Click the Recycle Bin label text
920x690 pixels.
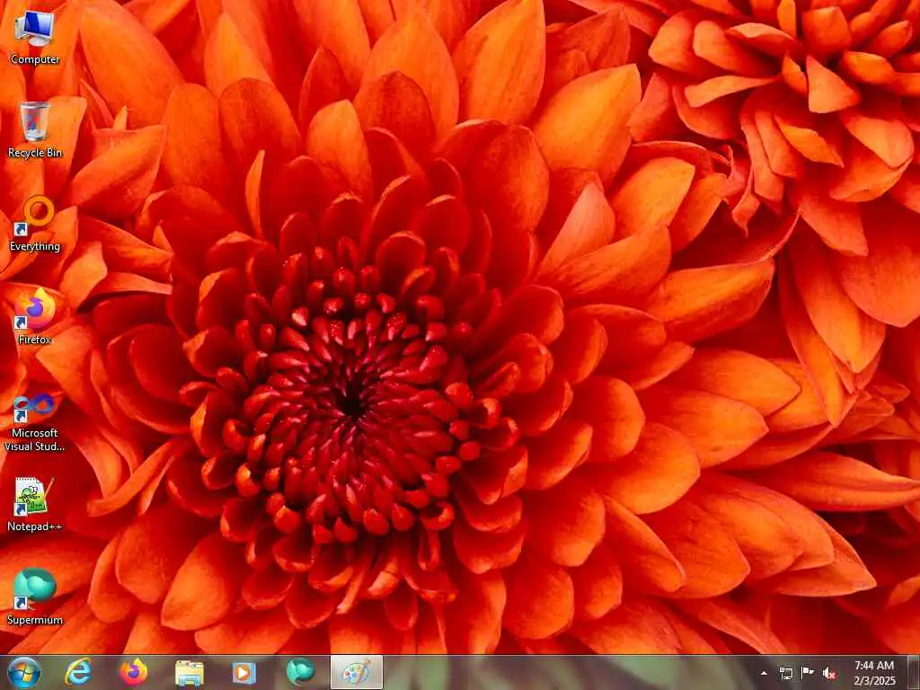coord(35,153)
